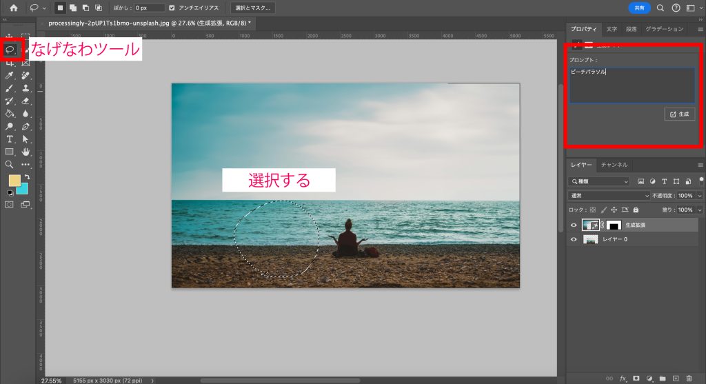Pick the Hand tool
This screenshot has width=706, height=384.
[x=26, y=152]
